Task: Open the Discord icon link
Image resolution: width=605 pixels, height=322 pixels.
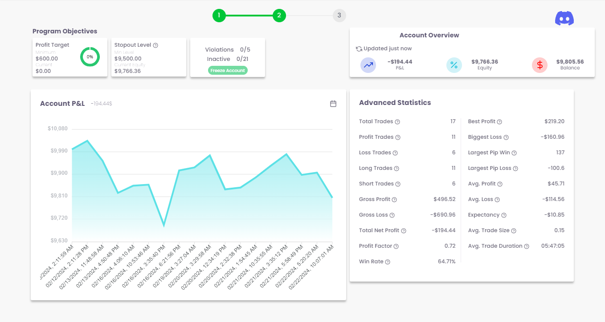Action: [x=564, y=18]
